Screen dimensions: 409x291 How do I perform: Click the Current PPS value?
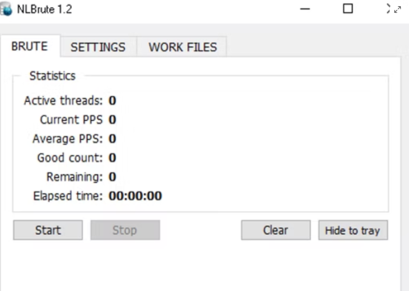coord(113,119)
